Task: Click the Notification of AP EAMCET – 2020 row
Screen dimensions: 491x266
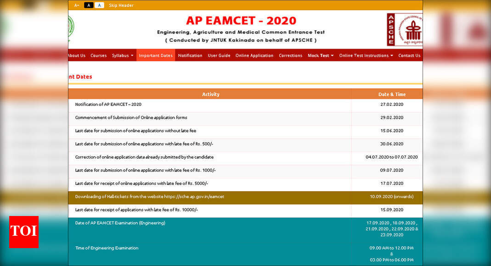Action: pyautogui.click(x=245, y=105)
